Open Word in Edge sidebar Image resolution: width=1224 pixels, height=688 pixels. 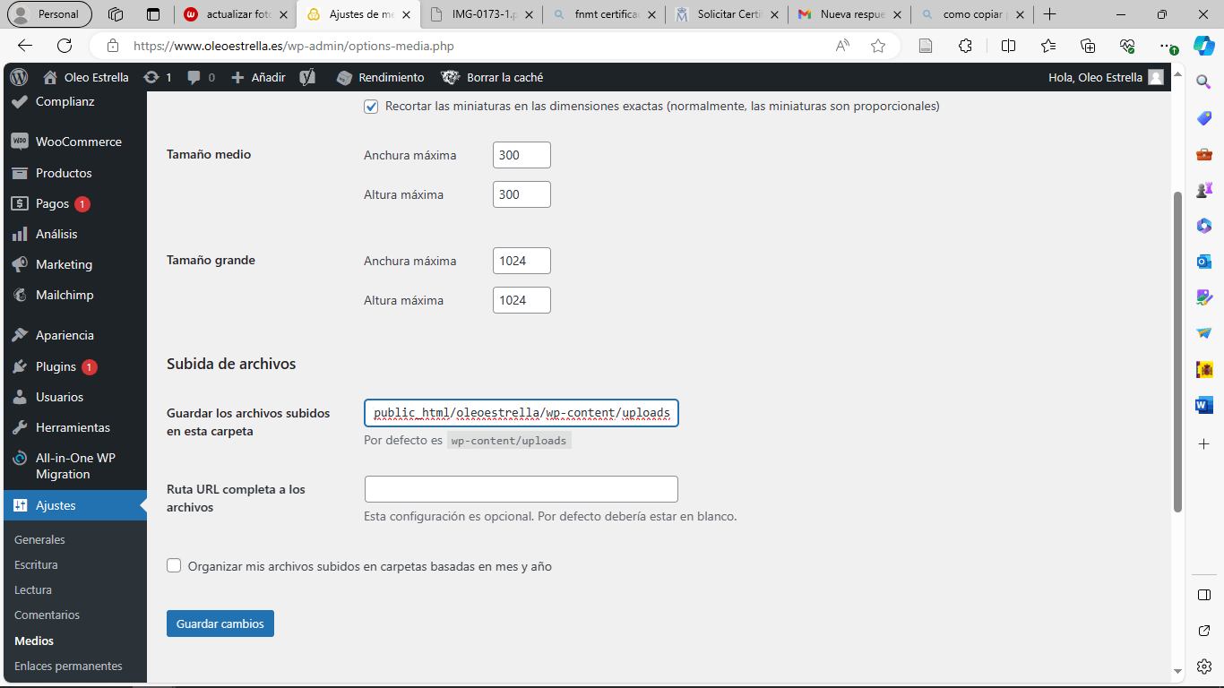click(x=1204, y=405)
